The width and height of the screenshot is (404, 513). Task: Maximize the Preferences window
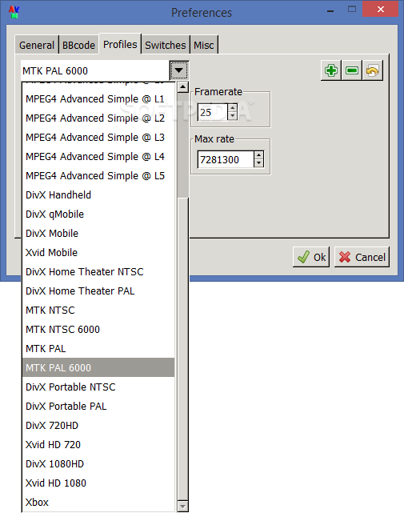pyautogui.click(x=352, y=9)
